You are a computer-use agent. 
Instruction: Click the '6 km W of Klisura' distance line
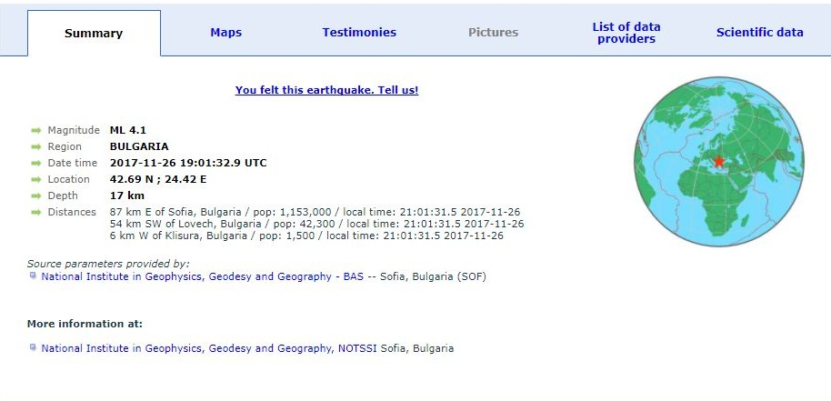pos(307,236)
